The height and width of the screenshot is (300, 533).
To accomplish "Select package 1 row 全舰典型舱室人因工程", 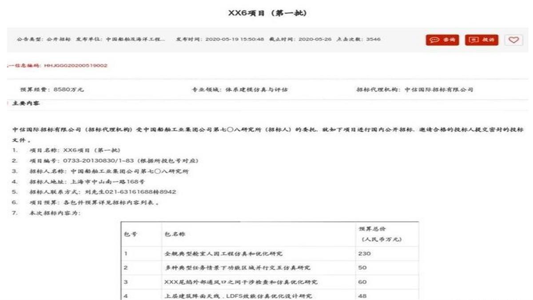I will tap(223, 254).
